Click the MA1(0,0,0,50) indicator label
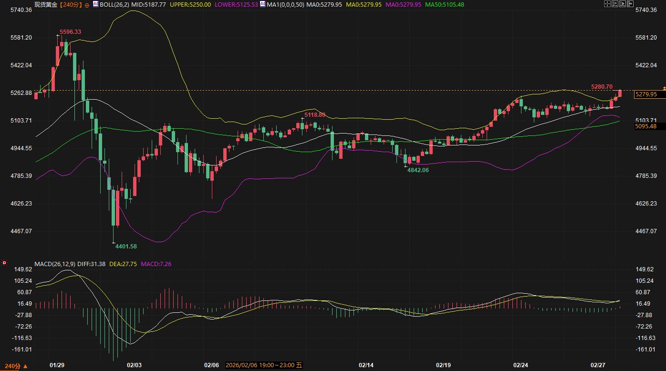 [285, 4]
